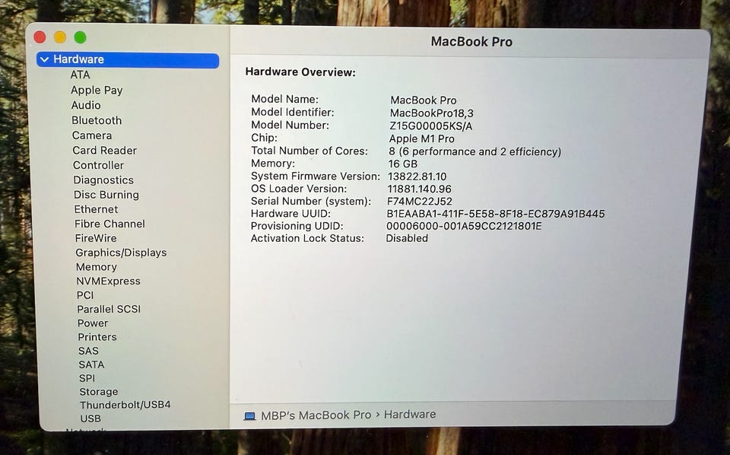Select Graphics/Displays entry
This screenshot has height=455, width=730.
point(121,253)
